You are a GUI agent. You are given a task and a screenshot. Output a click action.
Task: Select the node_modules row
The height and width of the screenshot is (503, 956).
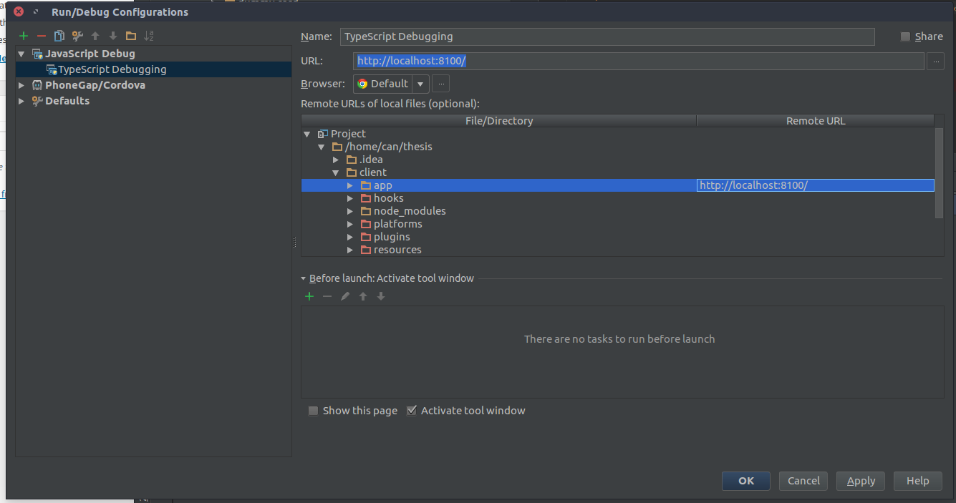coord(618,211)
